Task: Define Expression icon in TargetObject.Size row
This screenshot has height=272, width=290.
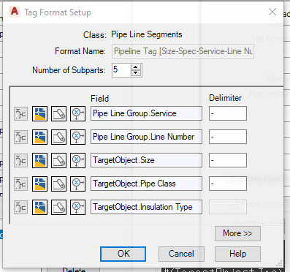Action: (x=77, y=160)
